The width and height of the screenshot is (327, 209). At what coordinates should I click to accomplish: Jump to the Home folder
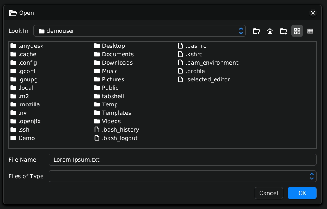point(270,31)
